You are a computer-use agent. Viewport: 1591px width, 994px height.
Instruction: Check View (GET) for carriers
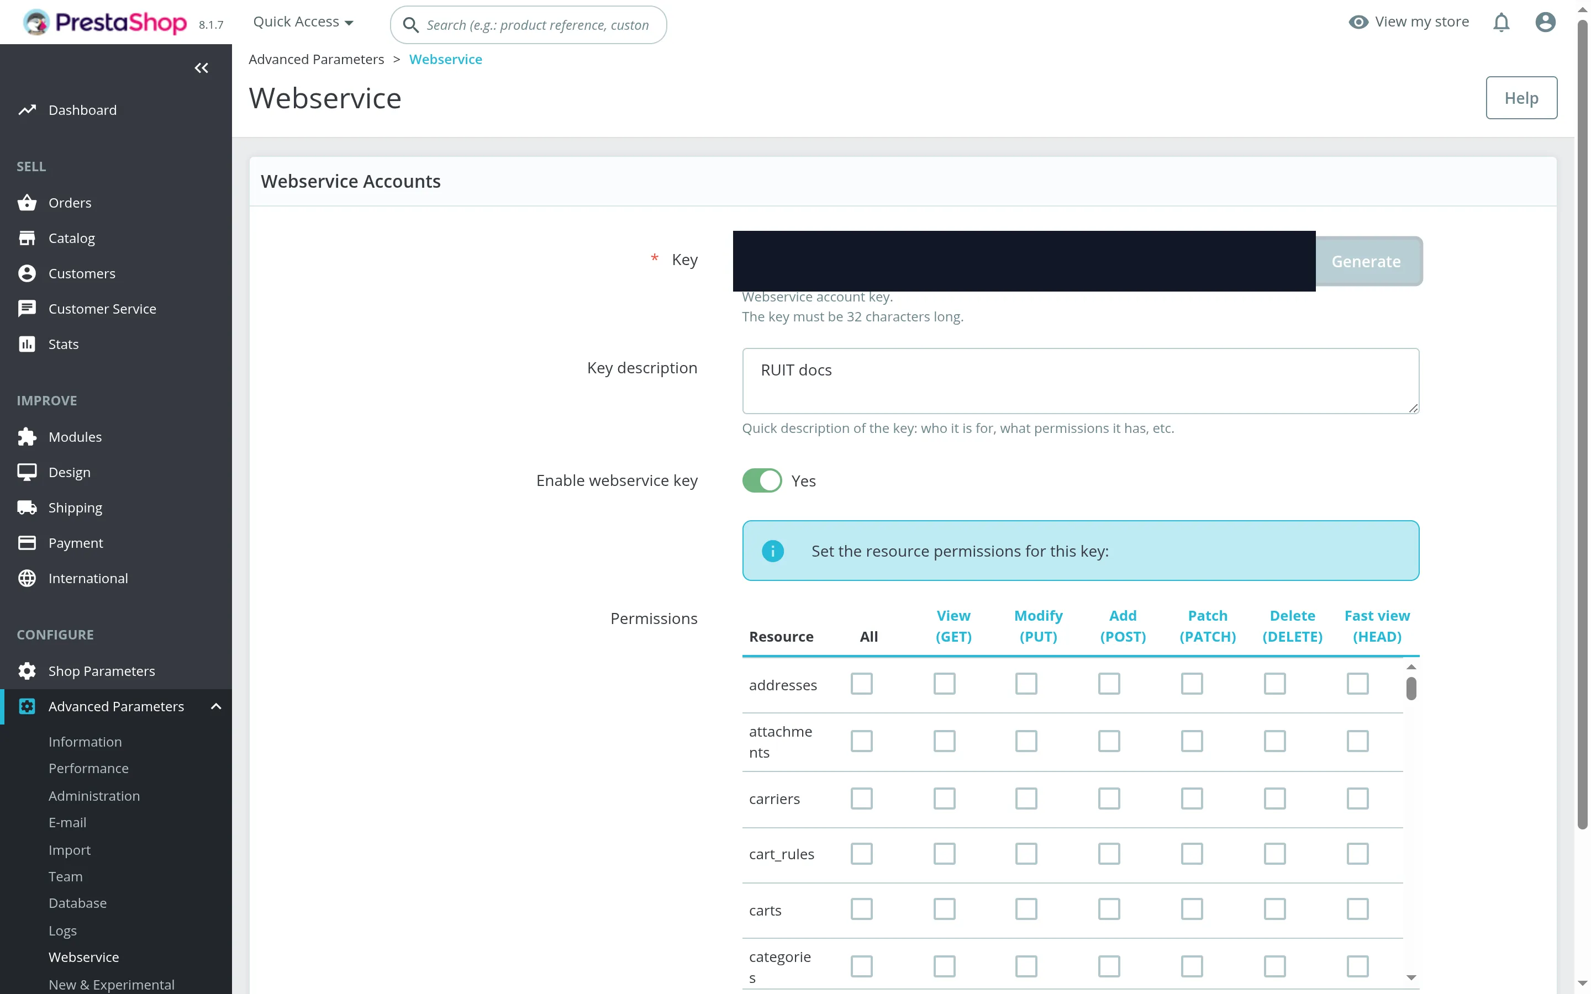click(x=944, y=799)
